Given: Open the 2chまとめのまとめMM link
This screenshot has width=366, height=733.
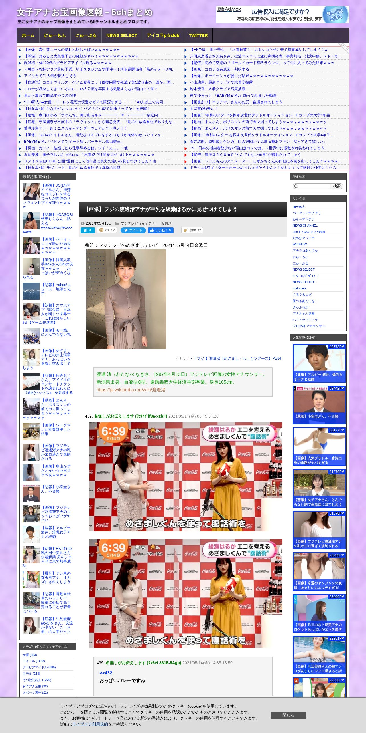Looking at the screenshot, I should 309,232.
